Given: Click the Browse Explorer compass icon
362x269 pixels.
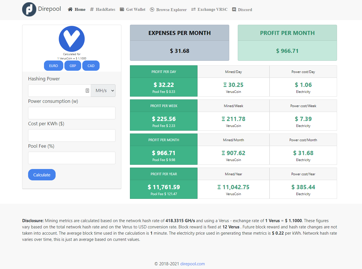Looking at the screenshot, I should [152, 10].
